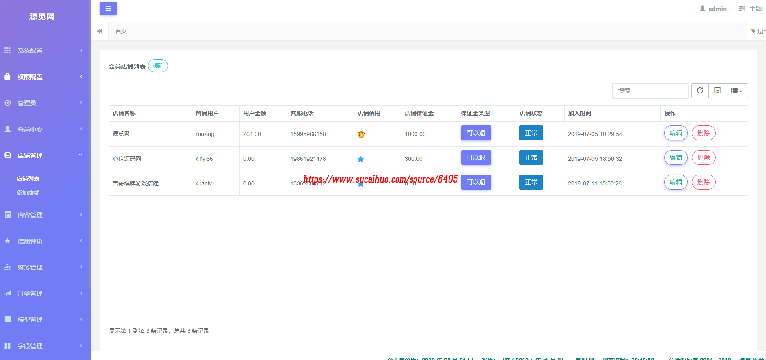The height and width of the screenshot is (360, 766).
Task: Expand the 权限配置 menu chevron
Action: (x=81, y=76)
